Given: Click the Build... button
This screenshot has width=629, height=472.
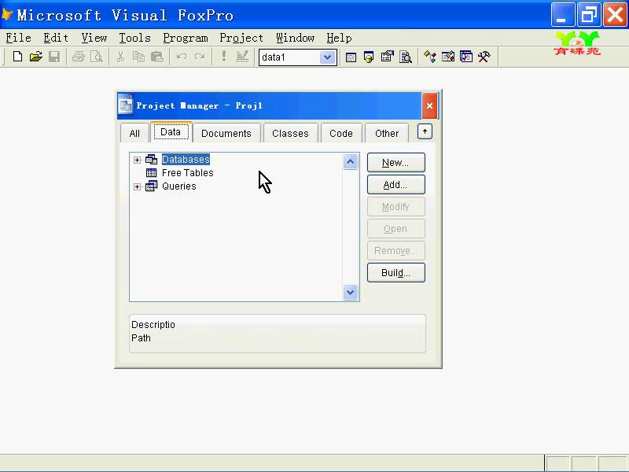Looking at the screenshot, I should click(396, 273).
